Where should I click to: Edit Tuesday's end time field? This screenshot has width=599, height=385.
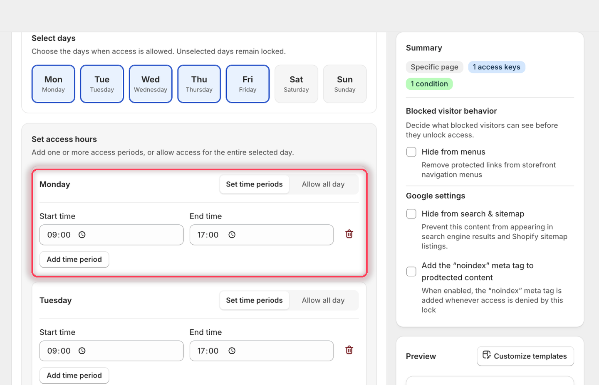click(262, 351)
